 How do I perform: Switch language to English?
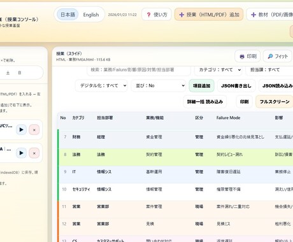[91, 15]
